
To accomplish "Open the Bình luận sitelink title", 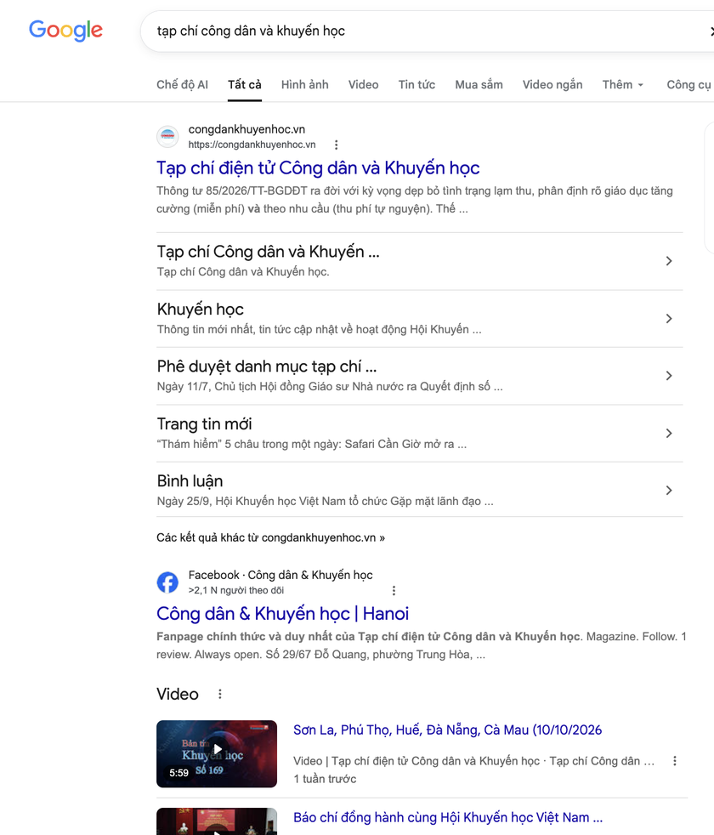I will pyautogui.click(x=190, y=481).
